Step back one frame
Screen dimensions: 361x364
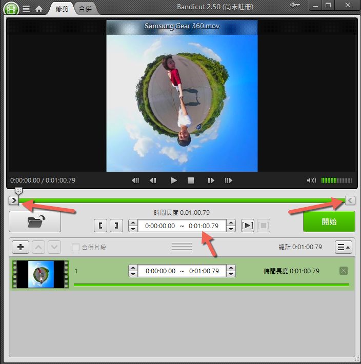153,180
